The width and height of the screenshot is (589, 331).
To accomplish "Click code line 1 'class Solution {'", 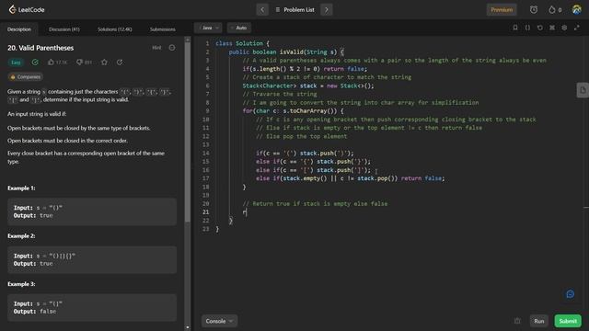I will [x=242, y=43].
